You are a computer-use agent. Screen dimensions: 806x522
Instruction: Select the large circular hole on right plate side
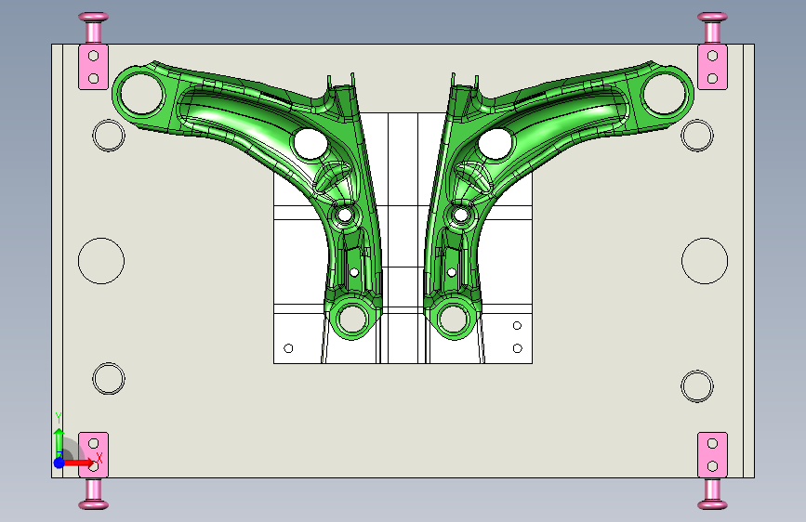tap(705, 261)
